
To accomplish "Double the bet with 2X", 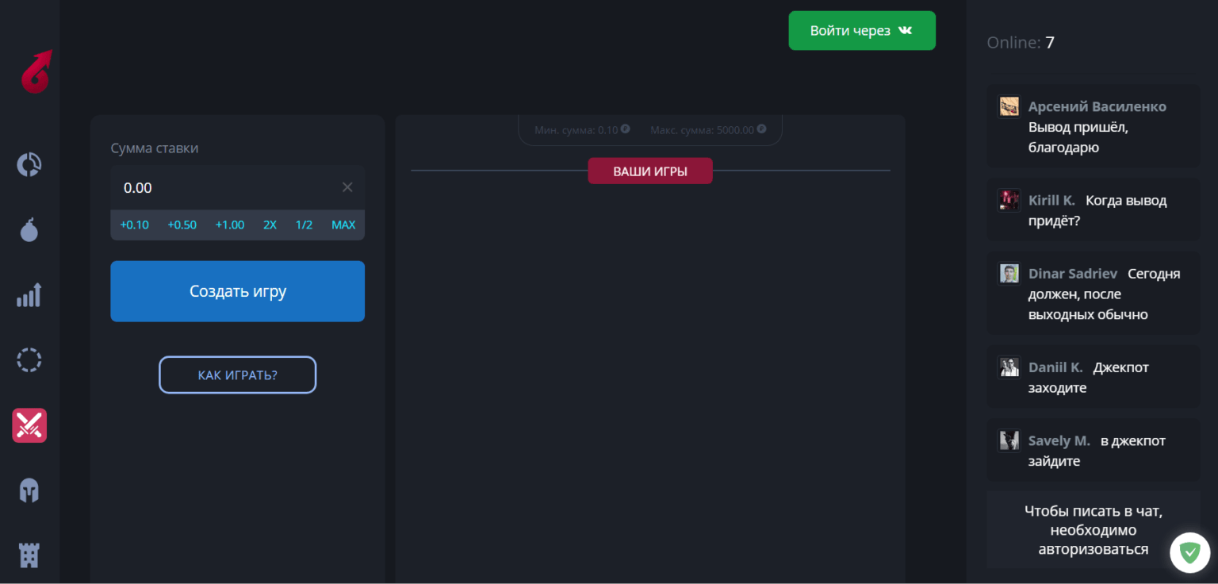I will (270, 225).
